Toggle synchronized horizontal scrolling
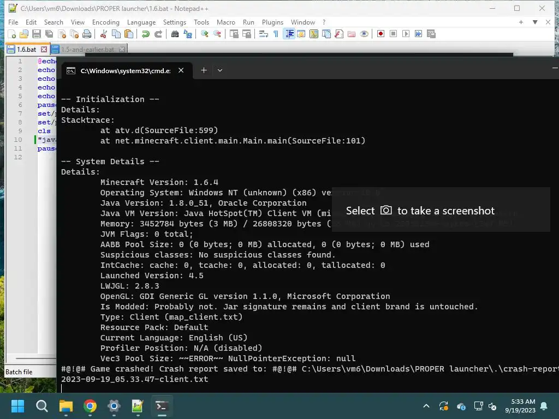Screen dimensions: 559x419 (x=247, y=34)
